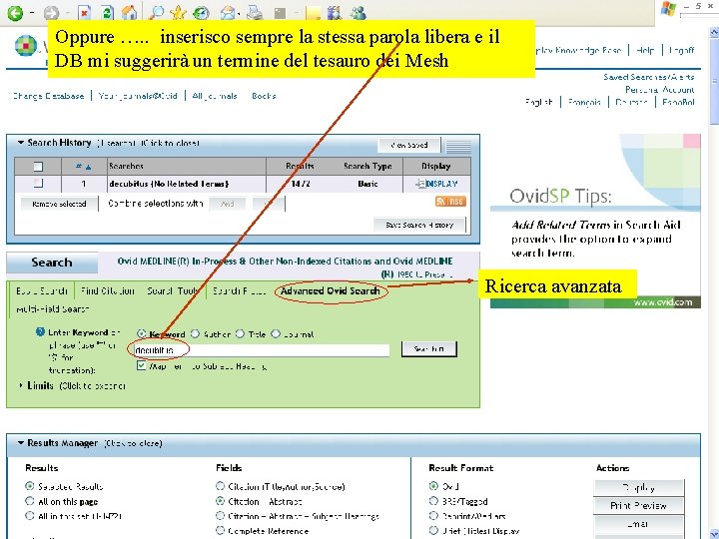719x539 pixels.
Task: Open the browser Search magnifier icon
Action: pyautogui.click(x=156, y=13)
